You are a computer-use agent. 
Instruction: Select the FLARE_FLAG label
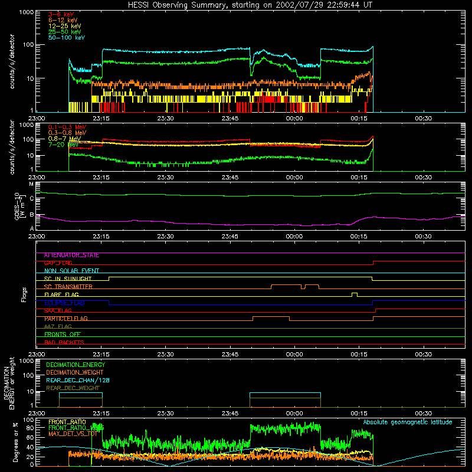coord(61,294)
